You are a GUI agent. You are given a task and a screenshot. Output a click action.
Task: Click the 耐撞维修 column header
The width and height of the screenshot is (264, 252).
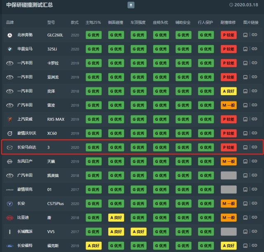coord(228,22)
